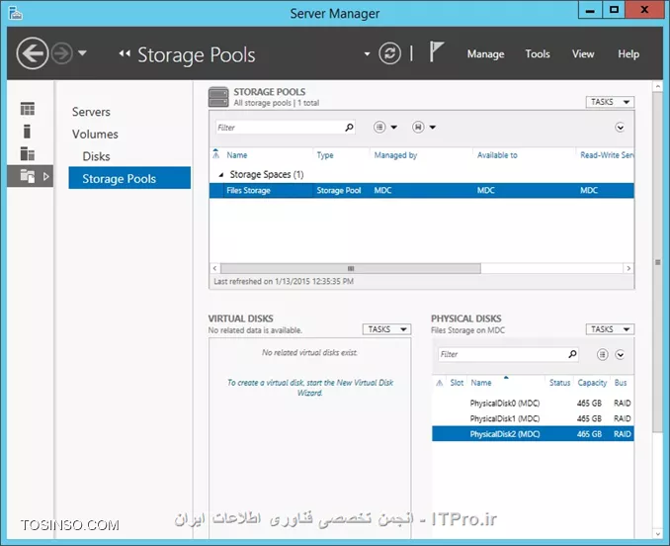Open the Tools menu
The height and width of the screenshot is (546, 670).
(x=538, y=53)
